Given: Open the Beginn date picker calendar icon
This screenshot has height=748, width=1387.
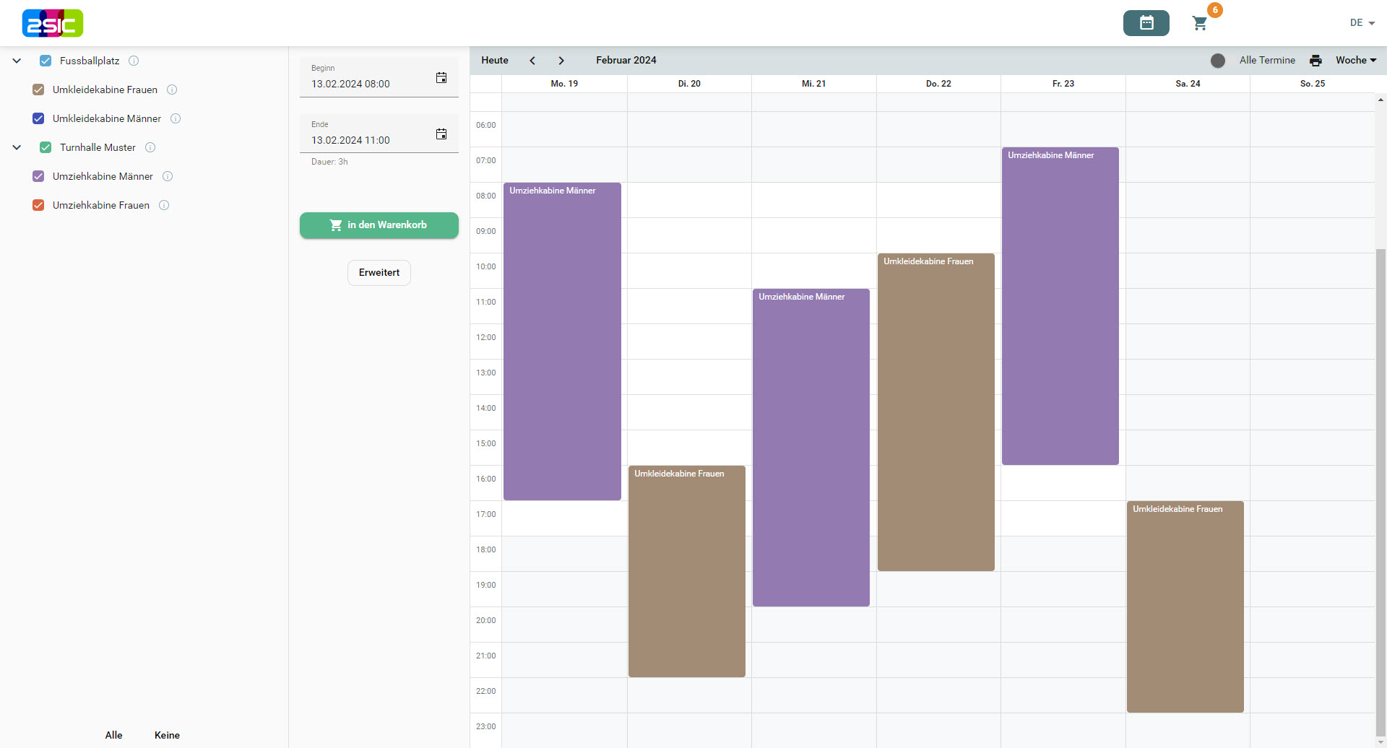Looking at the screenshot, I should [441, 78].
